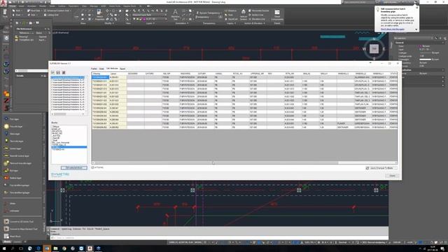Toggle checkbox at bottom-right of the dialog
The height and width of the screenshot is (252, 448).
pyautogui.click(x=367, y=168)
